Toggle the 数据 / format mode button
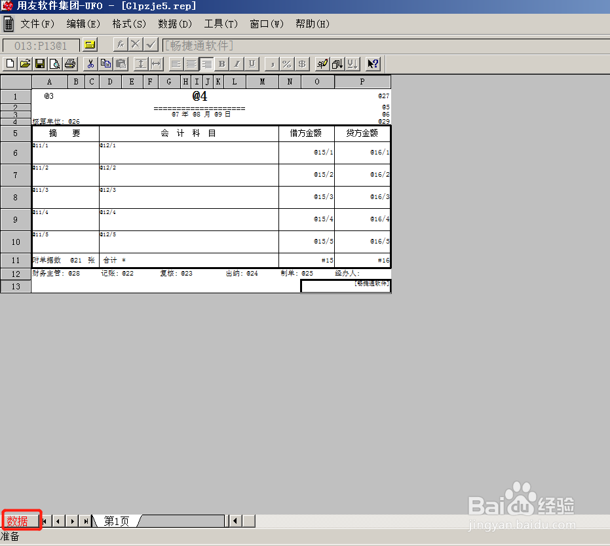Image resolution: width=610 pixels, height=546 pixels. point(21,520)
